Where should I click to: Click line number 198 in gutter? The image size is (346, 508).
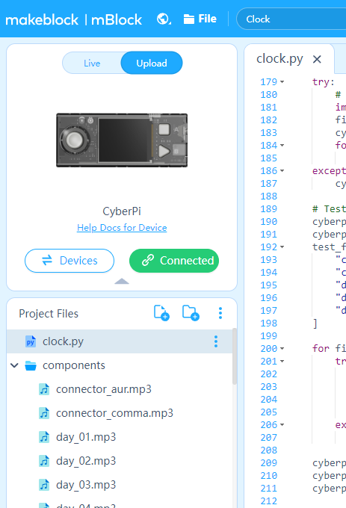[x=268, y=323]
